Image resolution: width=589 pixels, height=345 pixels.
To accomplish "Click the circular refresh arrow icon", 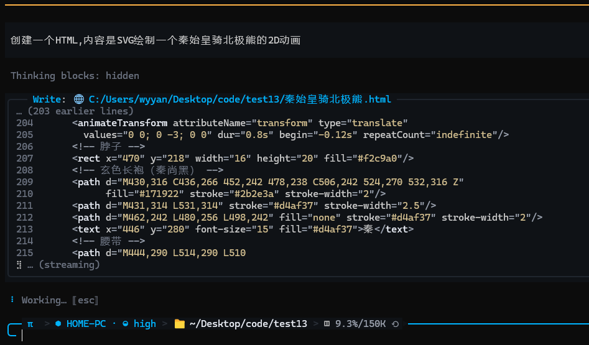I will [x=395, y=324].
